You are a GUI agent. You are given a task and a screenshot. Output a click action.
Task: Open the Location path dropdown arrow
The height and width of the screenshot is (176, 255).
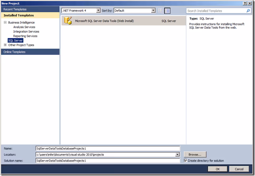pyautogui.click(x=177, y=154)
